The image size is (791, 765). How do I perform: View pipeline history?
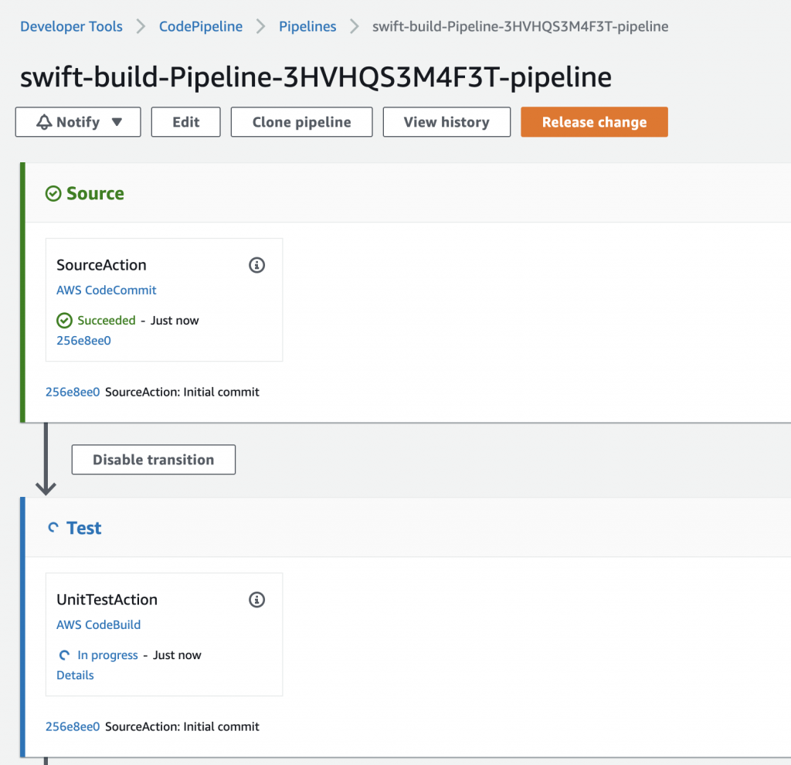pos(446,121)
